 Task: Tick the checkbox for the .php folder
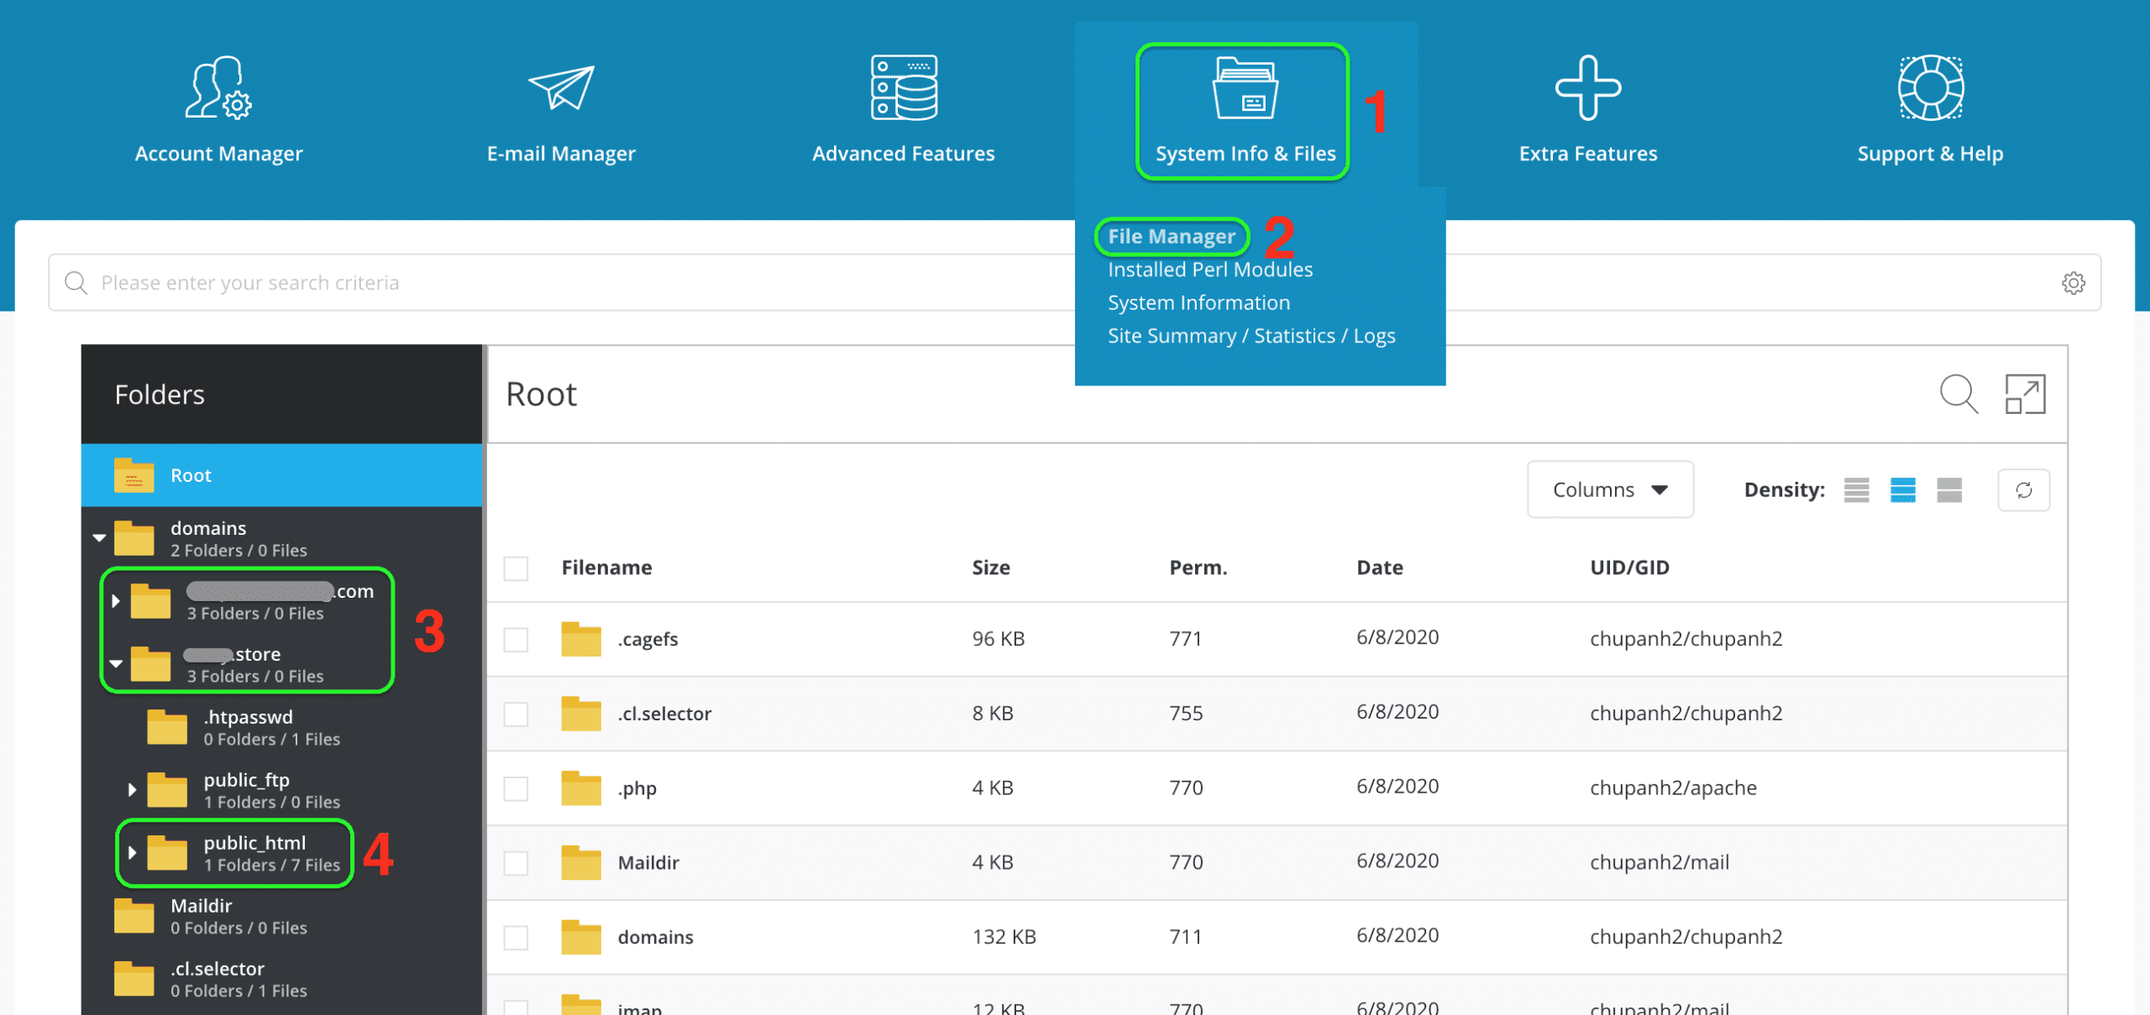coord(516,789)
